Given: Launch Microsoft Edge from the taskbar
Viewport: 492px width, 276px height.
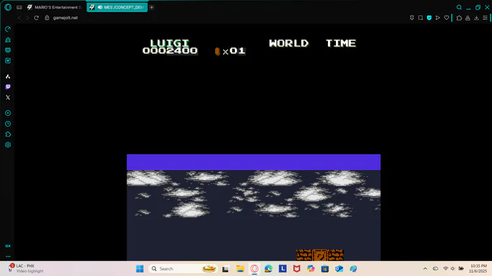Looking at the screenshot, I should [x=268, y=269].
